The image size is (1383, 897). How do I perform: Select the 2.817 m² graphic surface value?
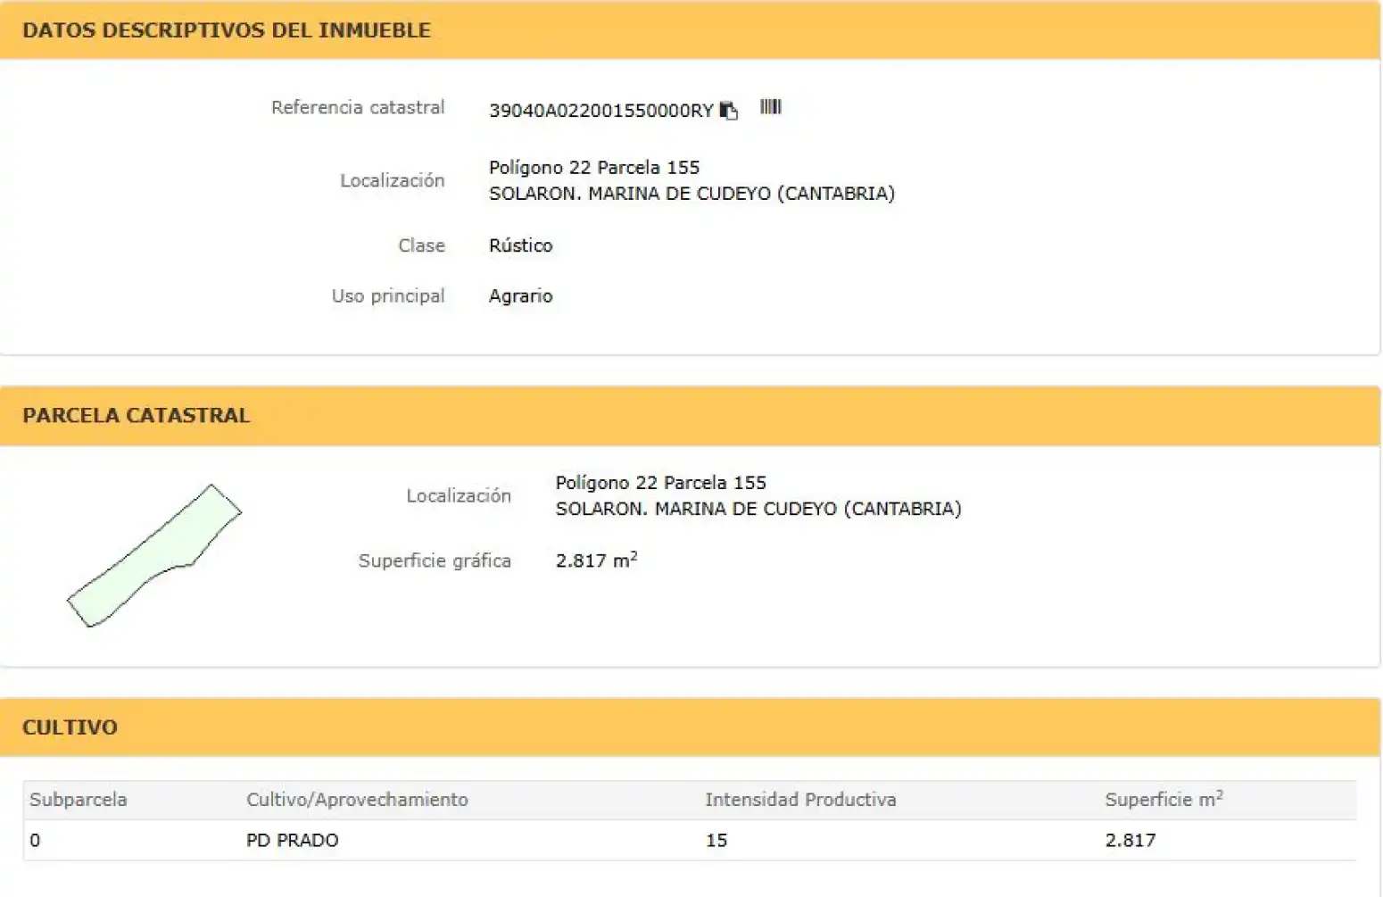point(596,560)
